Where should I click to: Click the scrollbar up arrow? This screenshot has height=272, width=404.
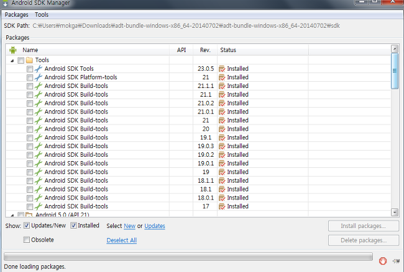pyautogui.click(x=395, y=48)
